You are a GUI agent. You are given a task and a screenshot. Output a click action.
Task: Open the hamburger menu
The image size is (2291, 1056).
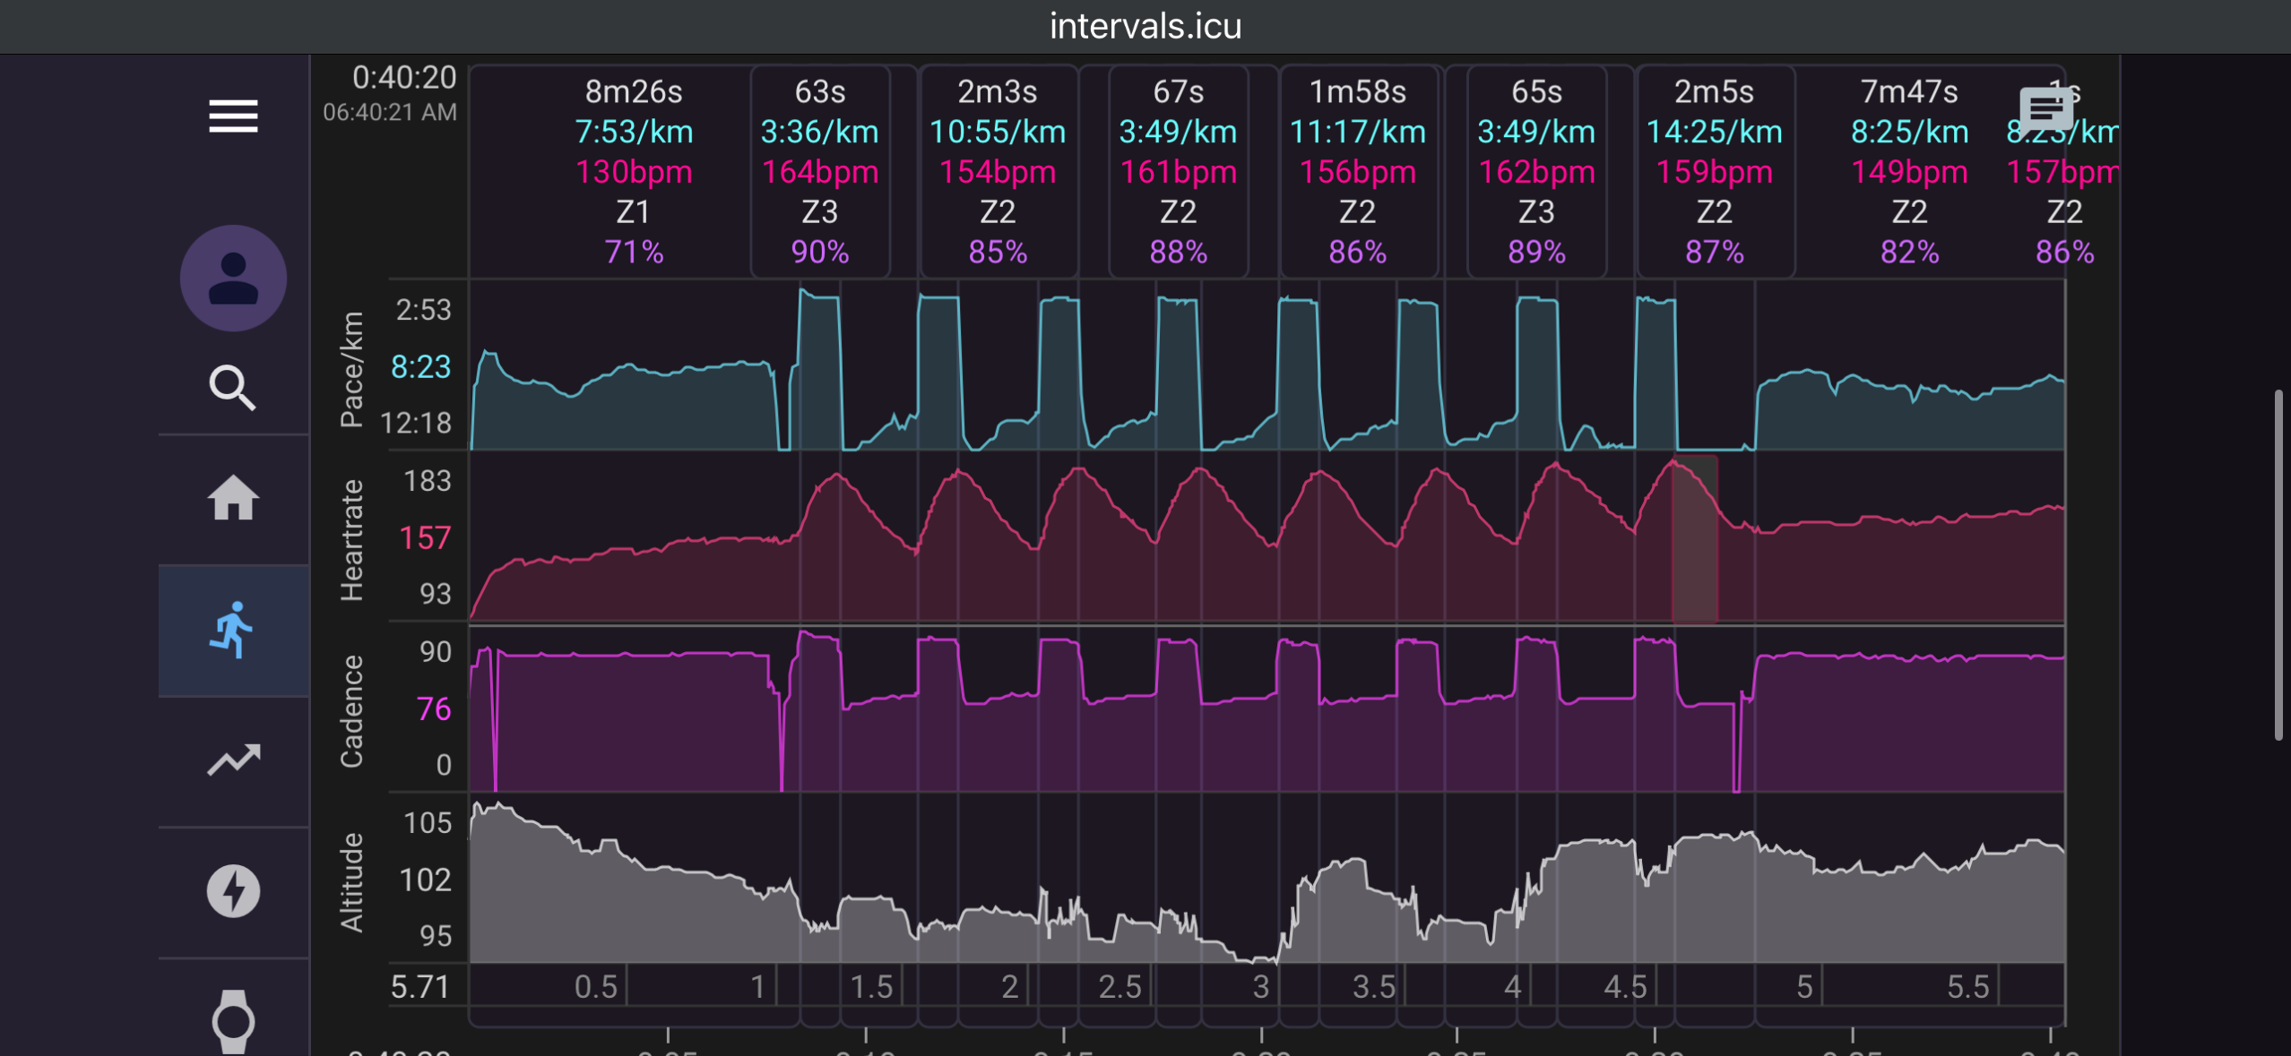tap(233, 116)
